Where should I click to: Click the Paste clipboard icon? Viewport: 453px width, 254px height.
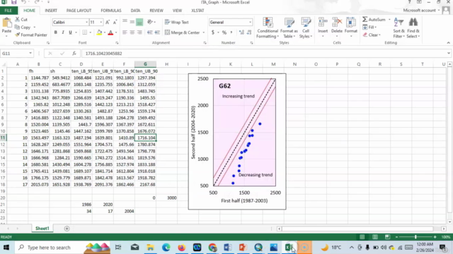[x=6, y=23]
